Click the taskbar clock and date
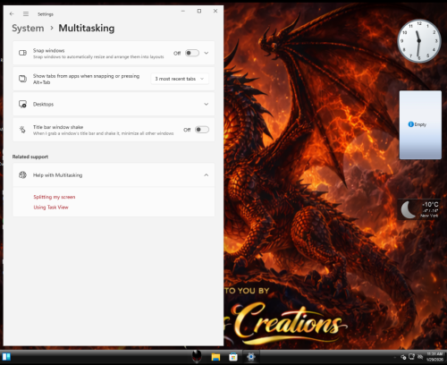The image size is (447, 365). coord(434,357)
